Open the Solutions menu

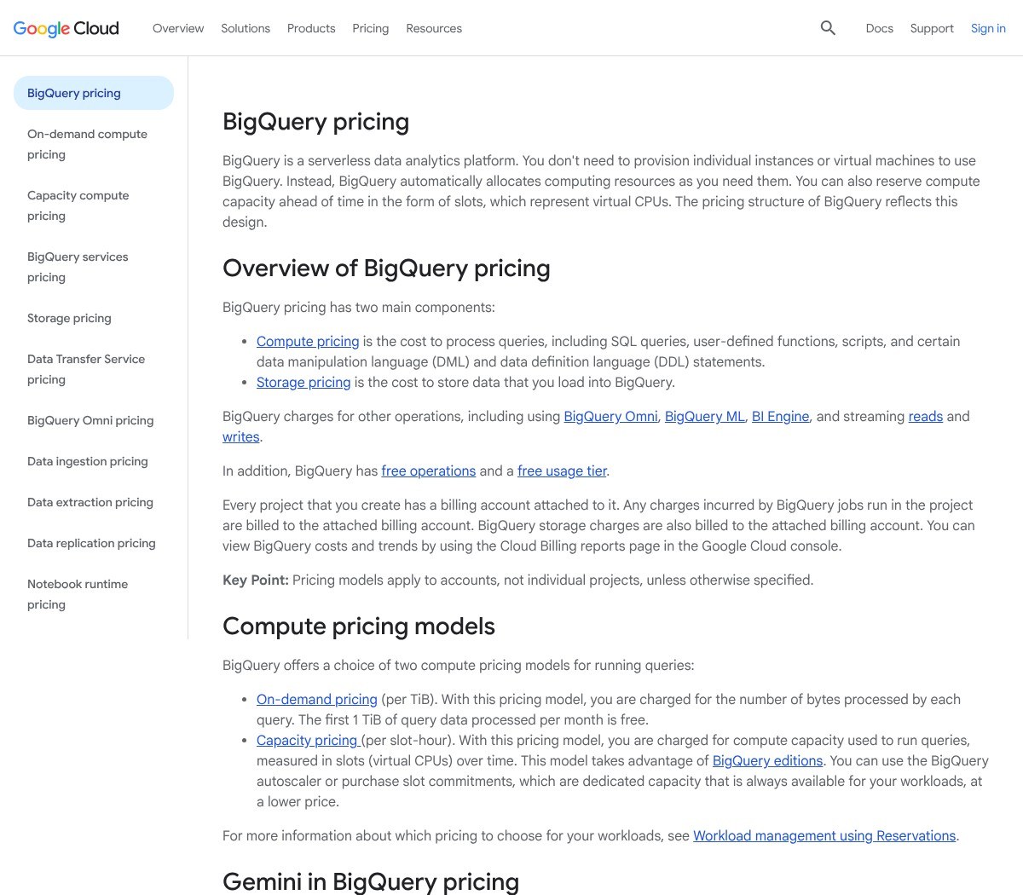(246, 28)
